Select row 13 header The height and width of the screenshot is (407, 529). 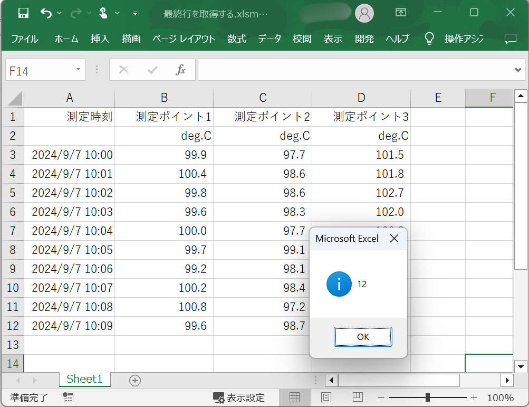(13, 345)
